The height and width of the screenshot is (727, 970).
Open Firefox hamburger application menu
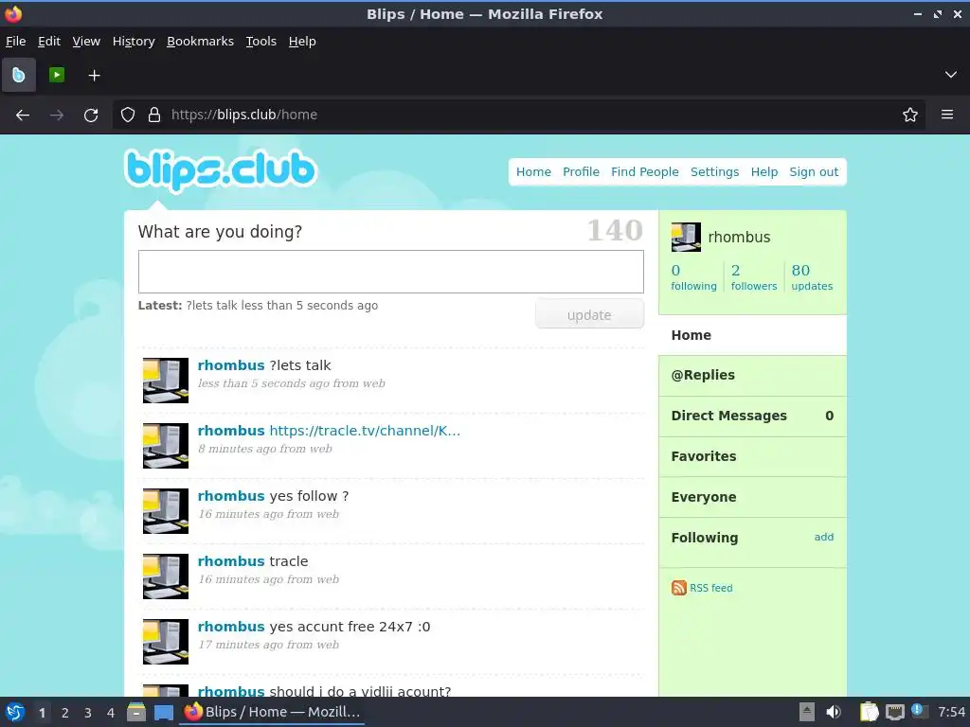tap(947, 115)
